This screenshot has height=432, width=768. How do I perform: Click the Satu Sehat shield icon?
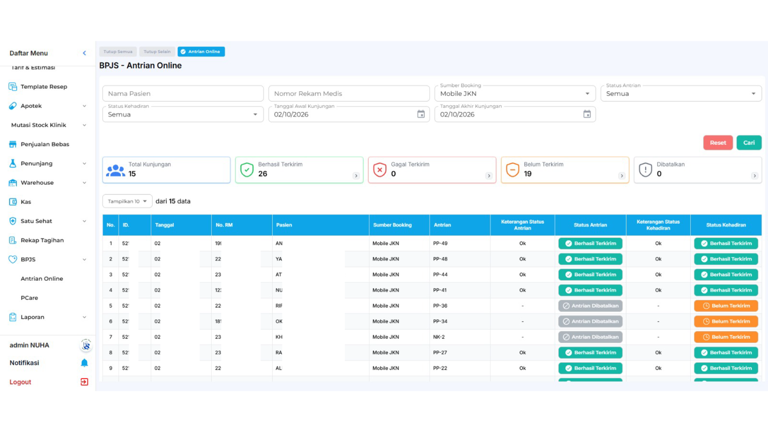(13, 221)
